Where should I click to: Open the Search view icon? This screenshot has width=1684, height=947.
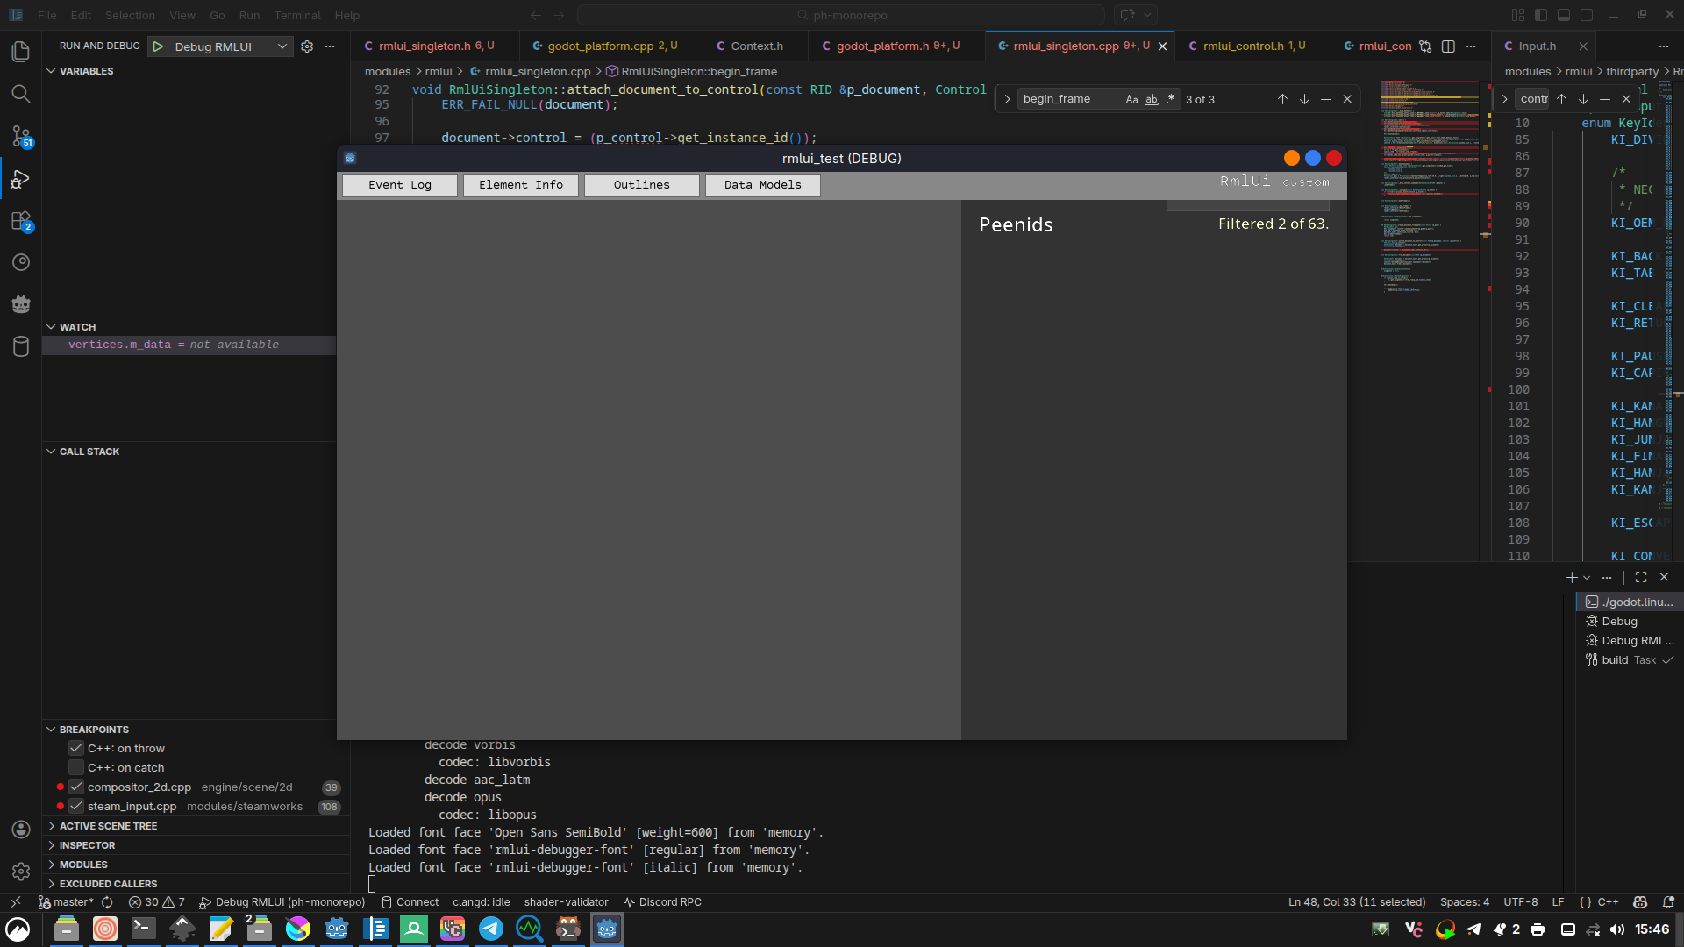21,94
